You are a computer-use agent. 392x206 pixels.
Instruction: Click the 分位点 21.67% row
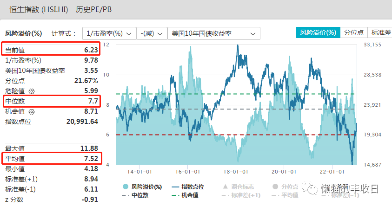pos(52,81)
